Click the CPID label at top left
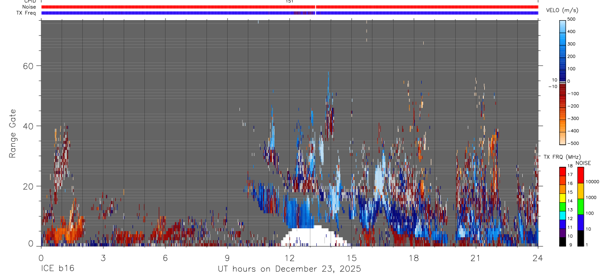The height and width of the screenshot is (279, 605). [x=29, y=1]
